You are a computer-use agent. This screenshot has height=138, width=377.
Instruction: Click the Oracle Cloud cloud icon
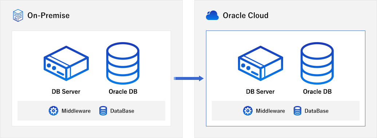click(212, 15)
